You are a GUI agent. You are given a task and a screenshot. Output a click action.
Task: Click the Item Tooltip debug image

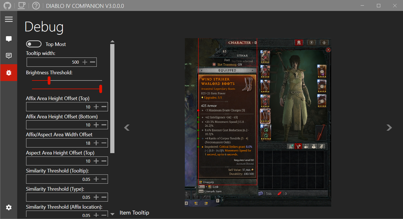[258, 122]
